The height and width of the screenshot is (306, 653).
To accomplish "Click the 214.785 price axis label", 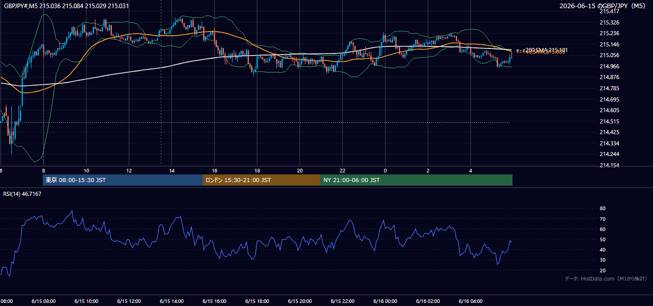I will point(610,88).
